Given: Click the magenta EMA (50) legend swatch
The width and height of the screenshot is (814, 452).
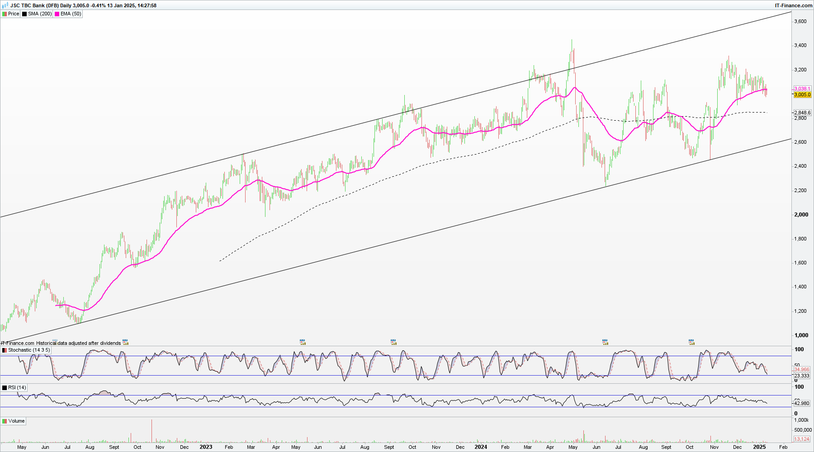Looking at the screenshot, I should click(x=57, y=14).
